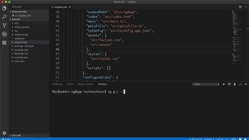Open notifications bell in status bar
The height and width of the screenshot is (140, 249).
coord(245,139)
